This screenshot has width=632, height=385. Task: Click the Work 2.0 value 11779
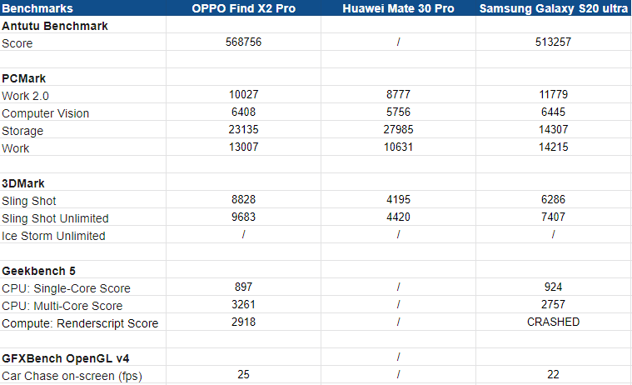(553, 94)
